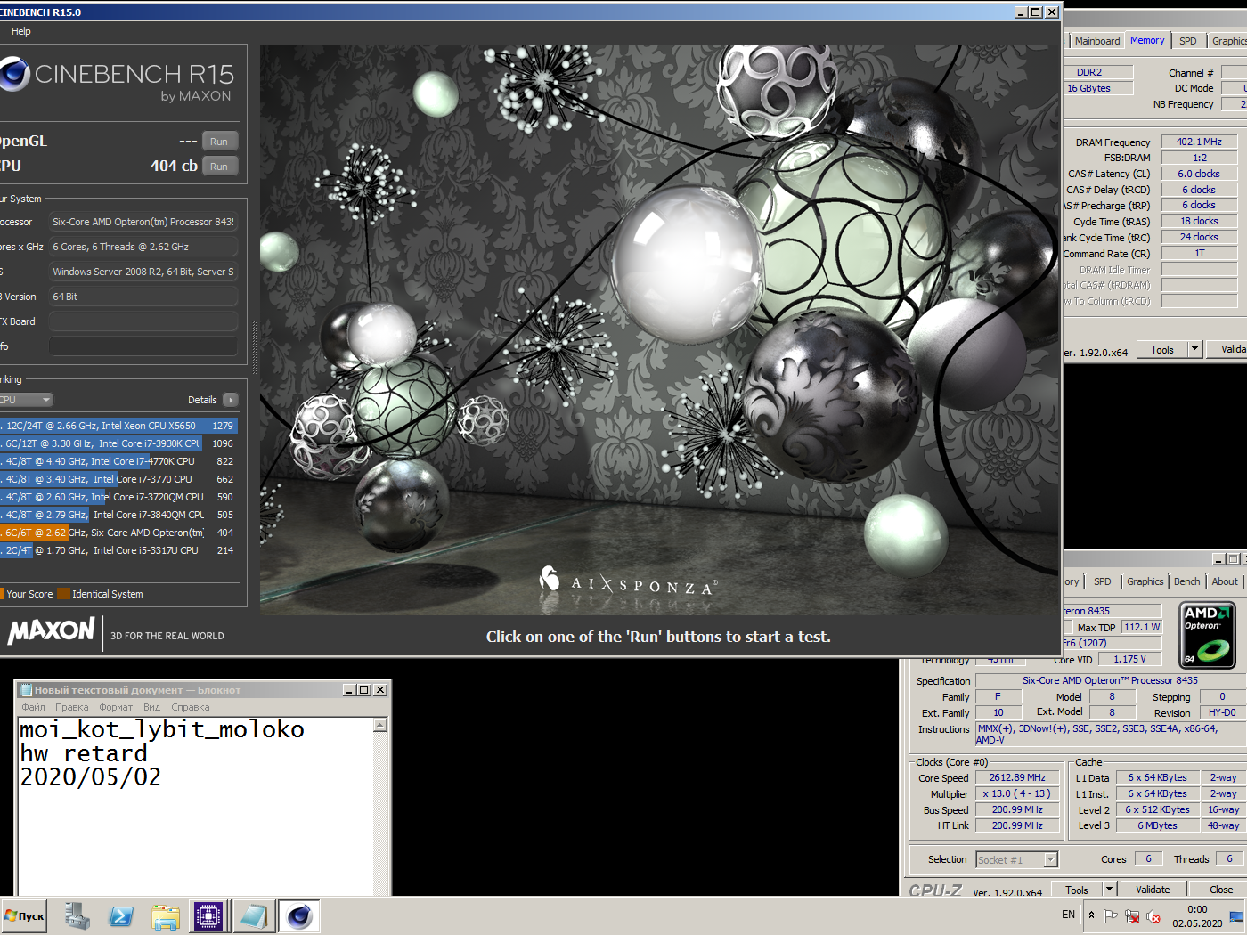The height and width of the screenshot is (935, 1247).
Task: Click the Validate button next to Close
Action: [x=1153, y=889]
